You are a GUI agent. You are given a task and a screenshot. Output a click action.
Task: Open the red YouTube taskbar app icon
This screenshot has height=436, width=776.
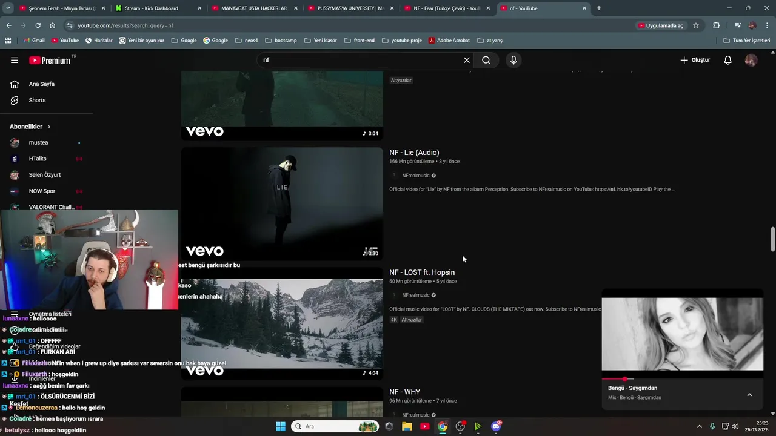pos(425,426)
